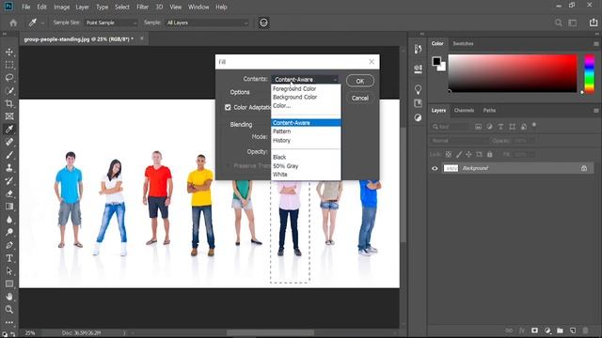This screenshot has width=602, height=338.
Task: Open the Sample Size dropdown
Action: pos(111,23)
